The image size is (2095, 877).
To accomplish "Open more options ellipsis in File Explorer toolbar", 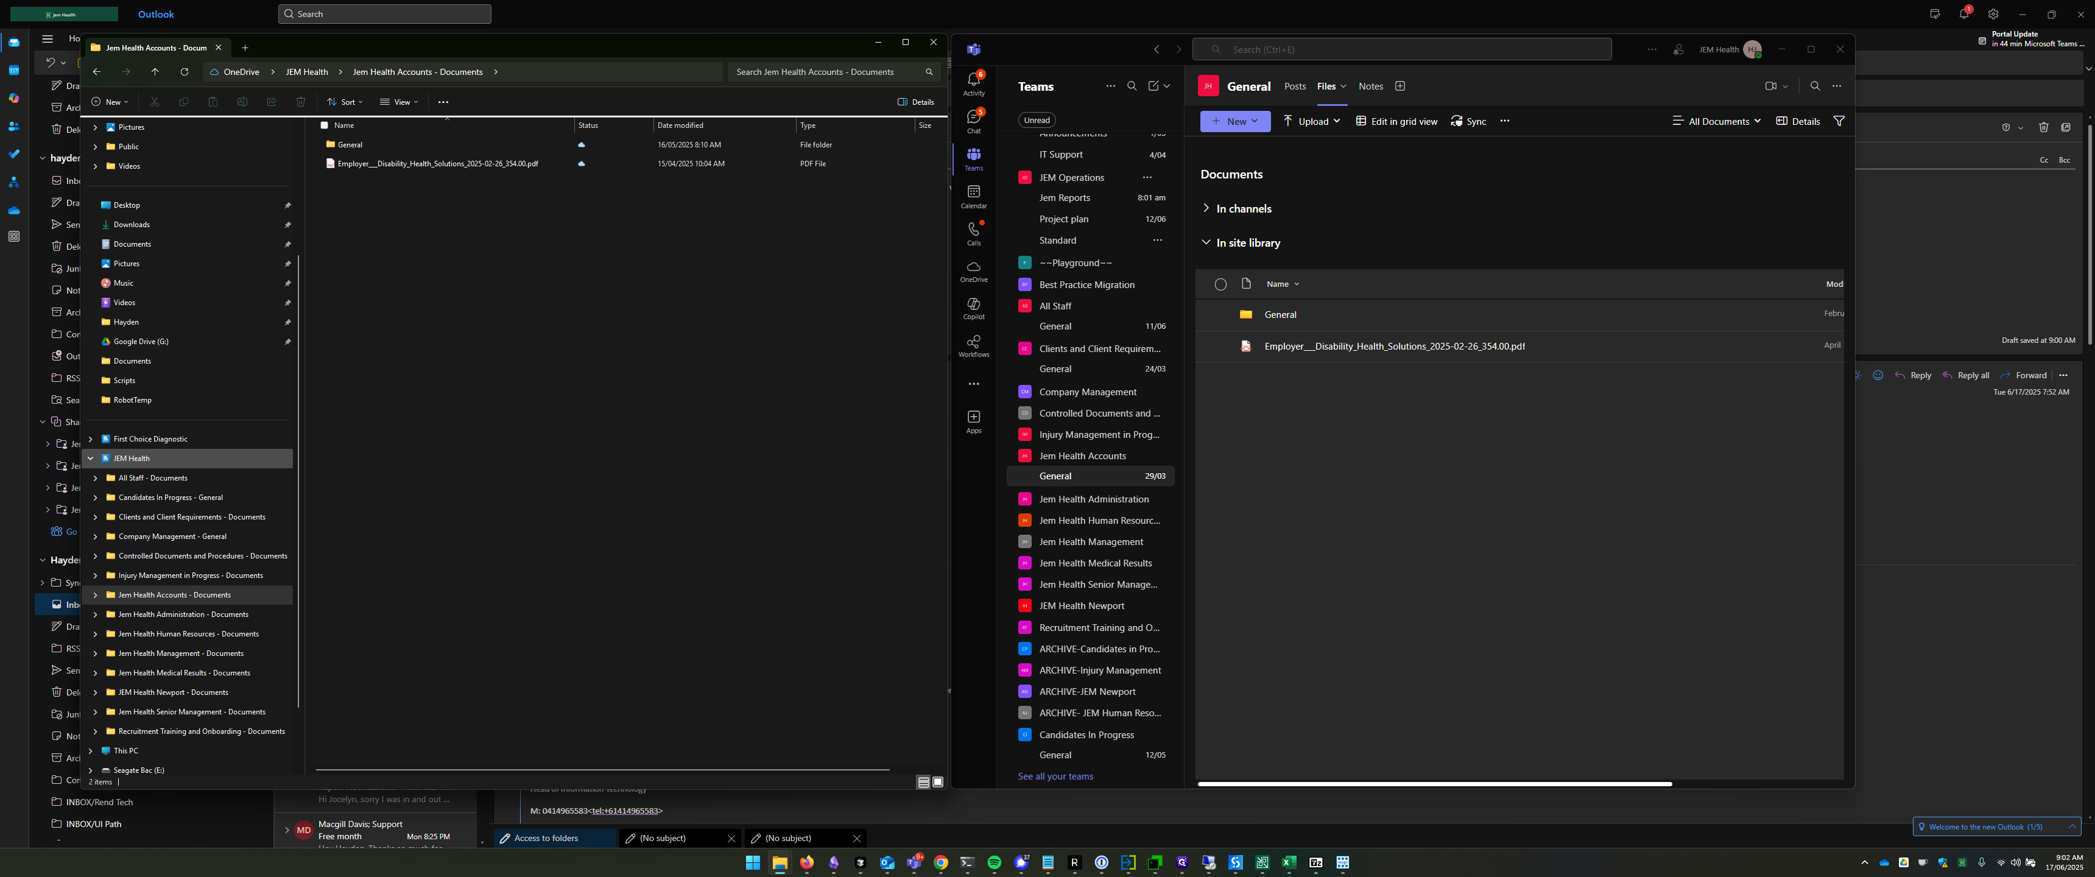I will 443,102.
